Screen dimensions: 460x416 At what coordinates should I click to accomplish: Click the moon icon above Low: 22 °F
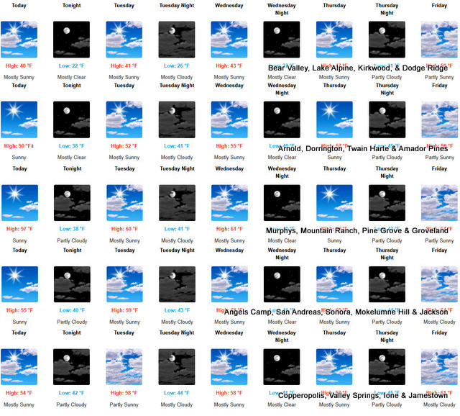click(72, 39)
